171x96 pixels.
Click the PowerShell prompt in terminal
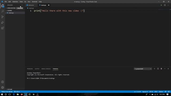pyautogui.click(x=41, y=78)
